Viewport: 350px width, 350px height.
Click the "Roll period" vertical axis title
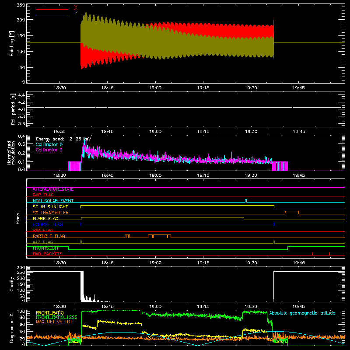tap(13, 109)
